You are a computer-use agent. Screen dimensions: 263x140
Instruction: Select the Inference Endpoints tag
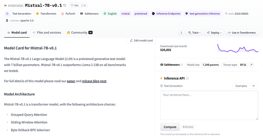click(166, 14)
